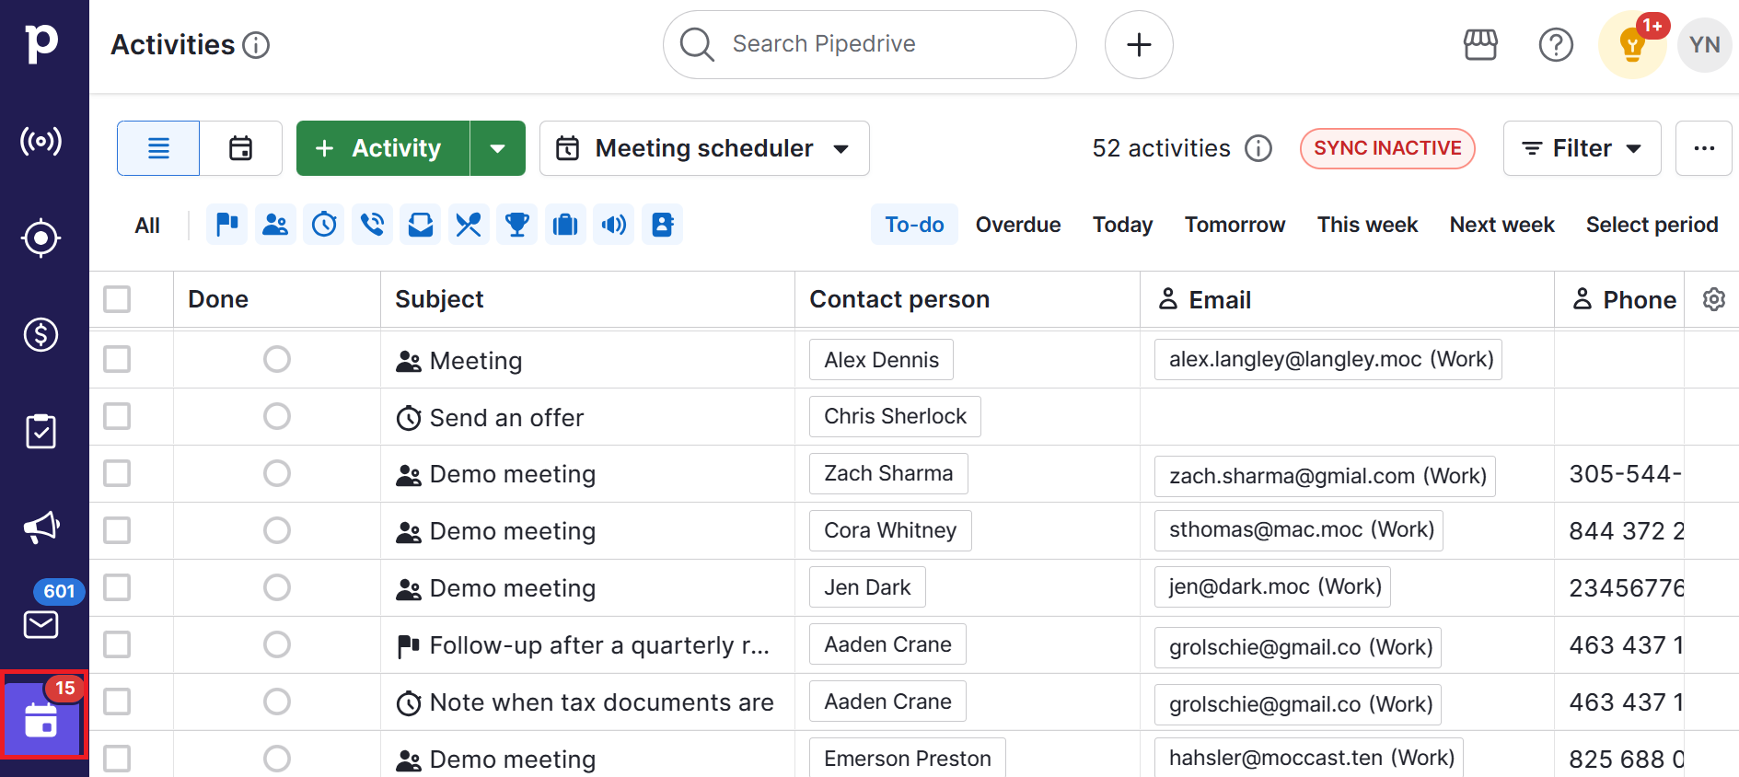Viewport: 1739px width, 777px height.
Task: Open the help question mark icon
Action: [x=1556, y=45]
